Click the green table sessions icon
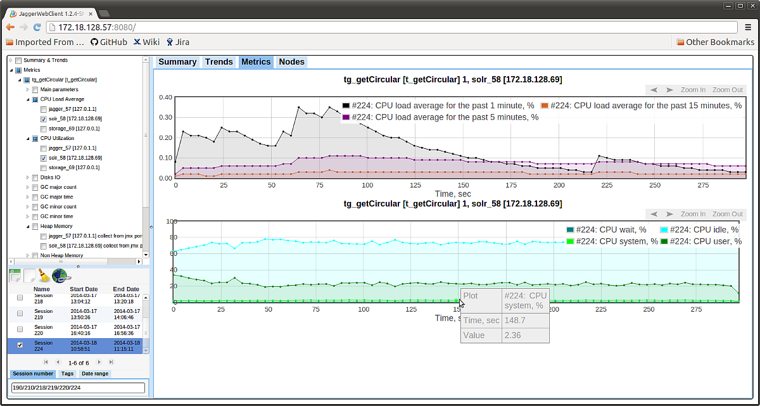 tap(15, 275)
